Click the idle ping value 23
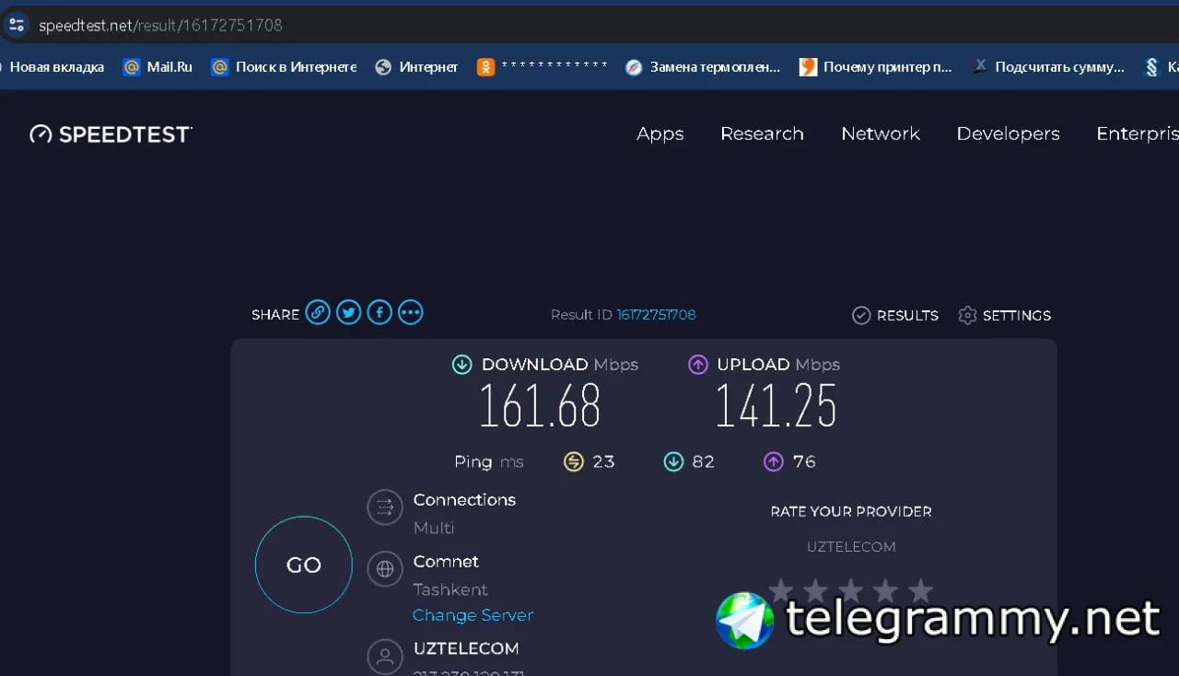Screen dimensions: 1179x676 [604, 461]
